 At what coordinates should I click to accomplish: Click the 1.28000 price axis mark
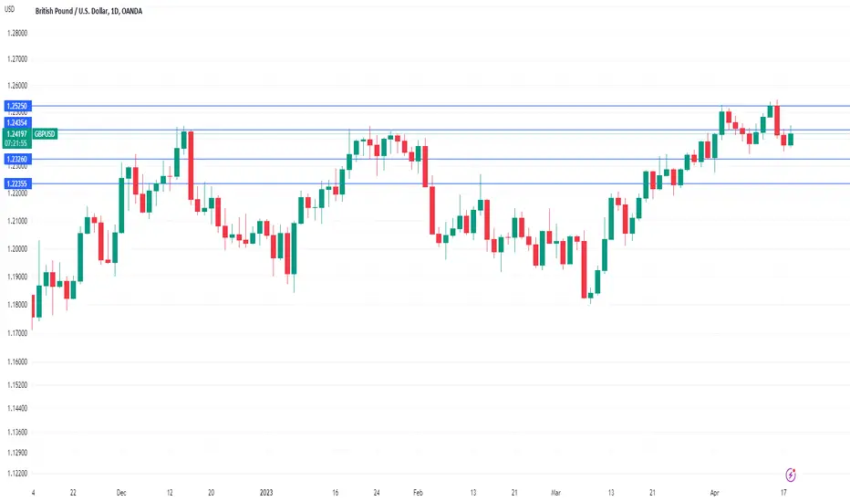[x=16, y=33]
